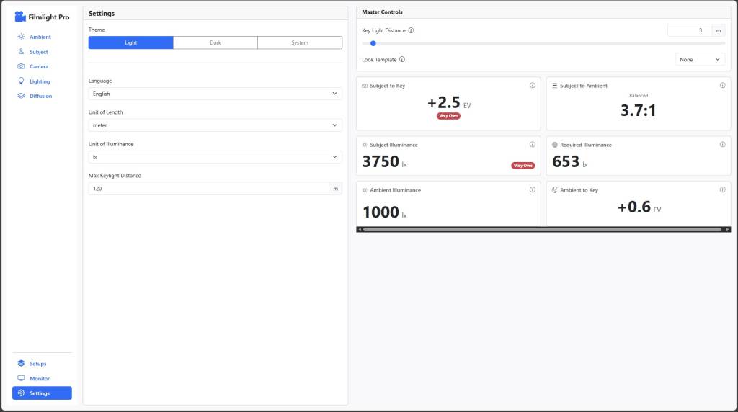
Task: Click the Balanced label above 3.7:1
Action: coord(639,96)
